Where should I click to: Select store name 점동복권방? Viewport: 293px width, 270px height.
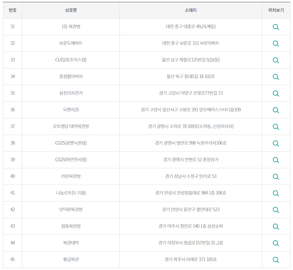click(71, 226)
